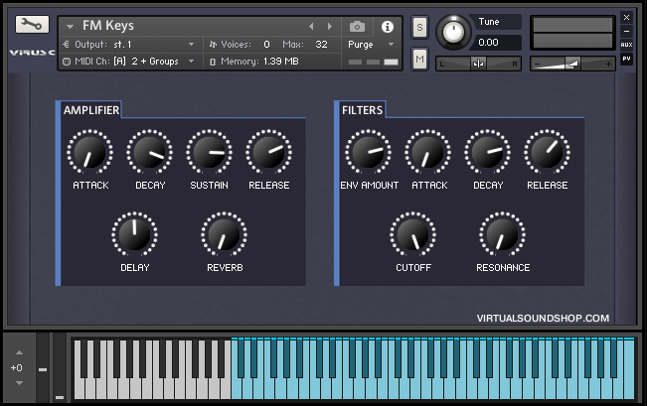The height and width of the screenshot is (406, 647).
Task: Open the instrument info icon
Action: pos(388,26)
